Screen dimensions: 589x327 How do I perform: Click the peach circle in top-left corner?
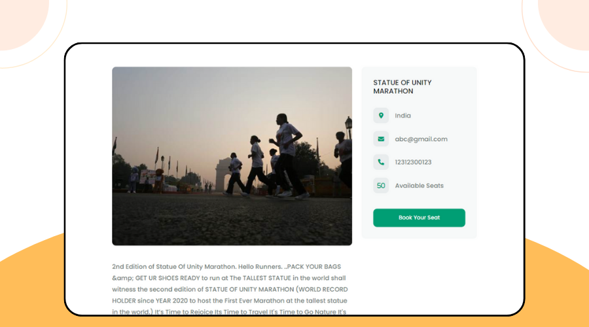pos(22,22)
